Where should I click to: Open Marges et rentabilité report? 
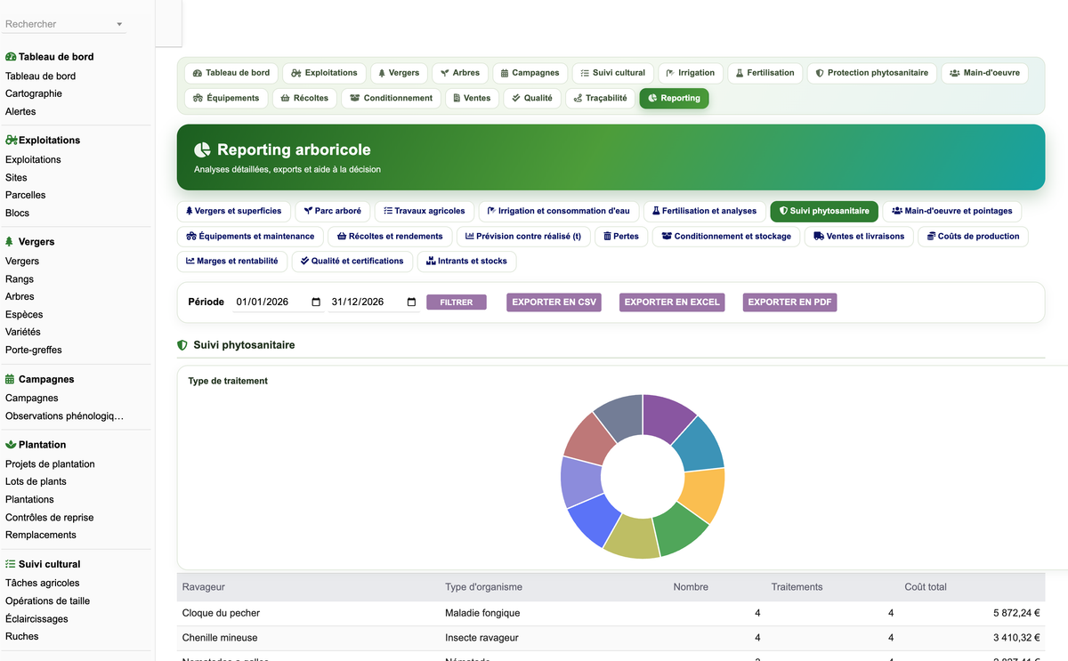231,262
